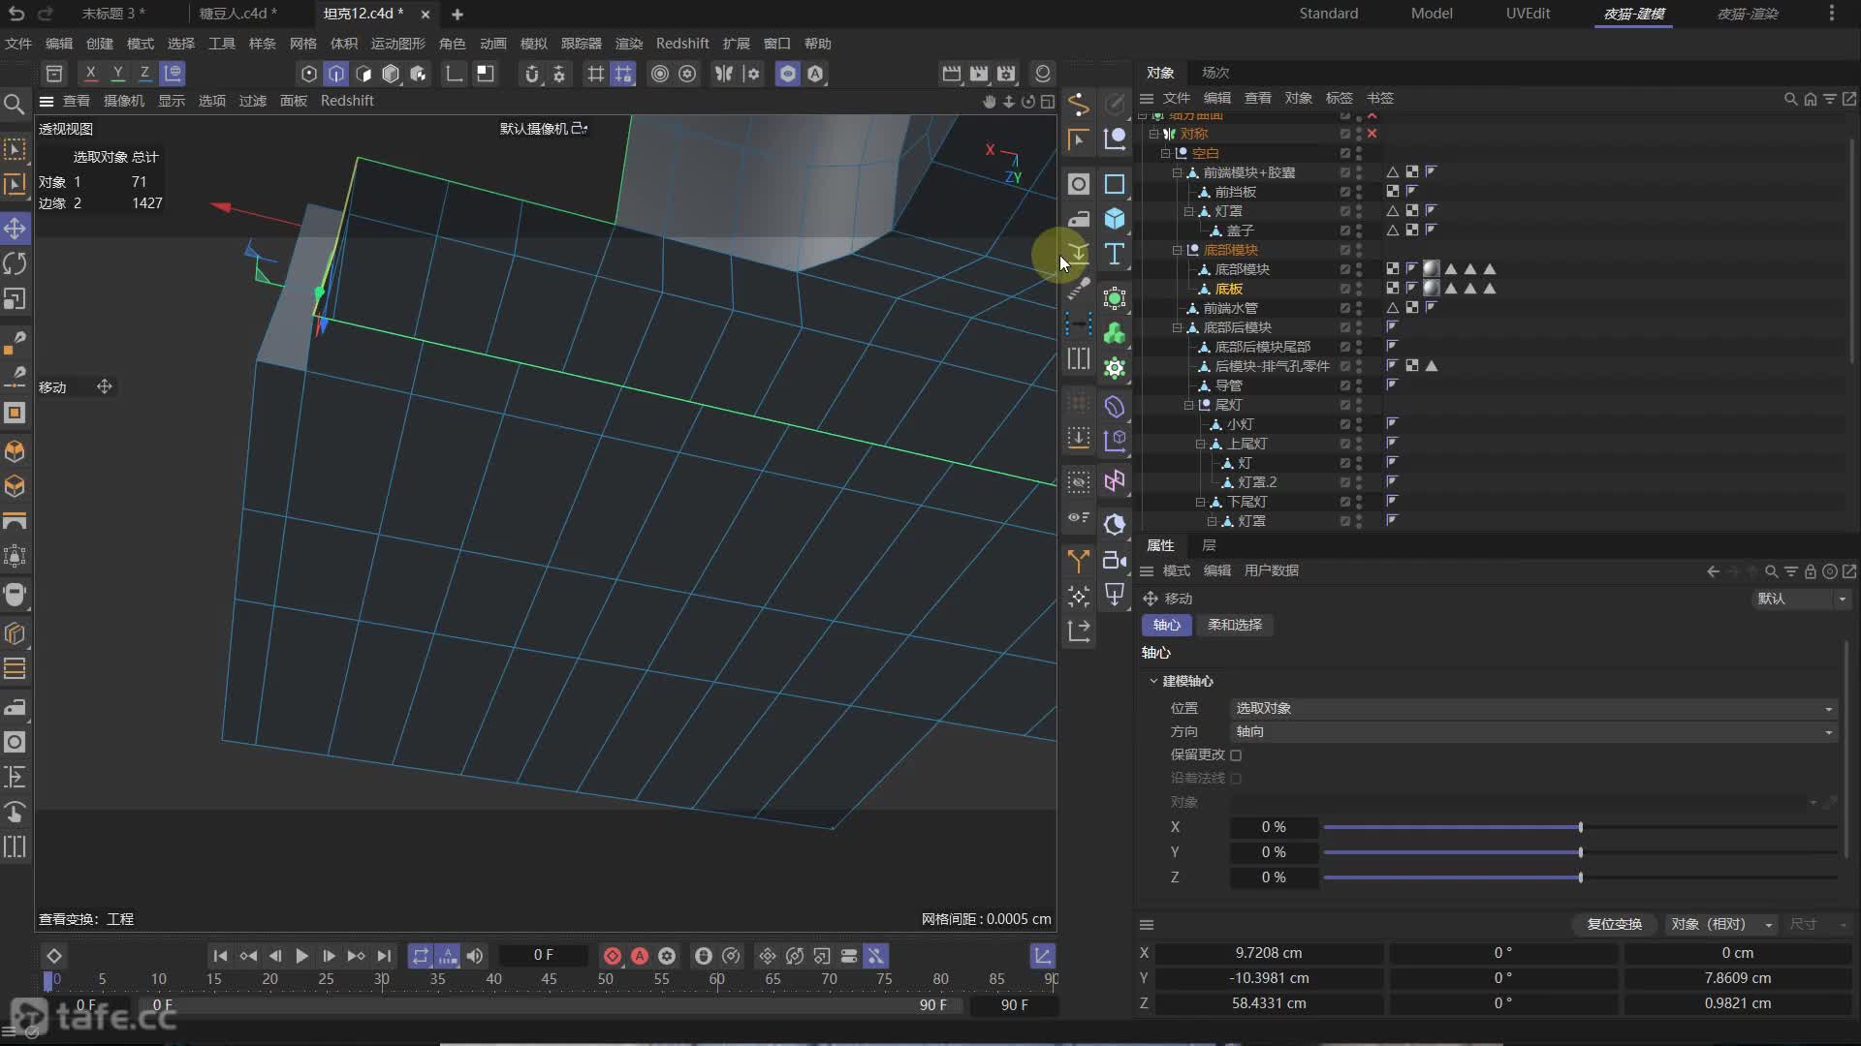Viewport: 1861px width, 1046px height.
Task: Select the 柔和选择 tab button
Action: 1235,625
